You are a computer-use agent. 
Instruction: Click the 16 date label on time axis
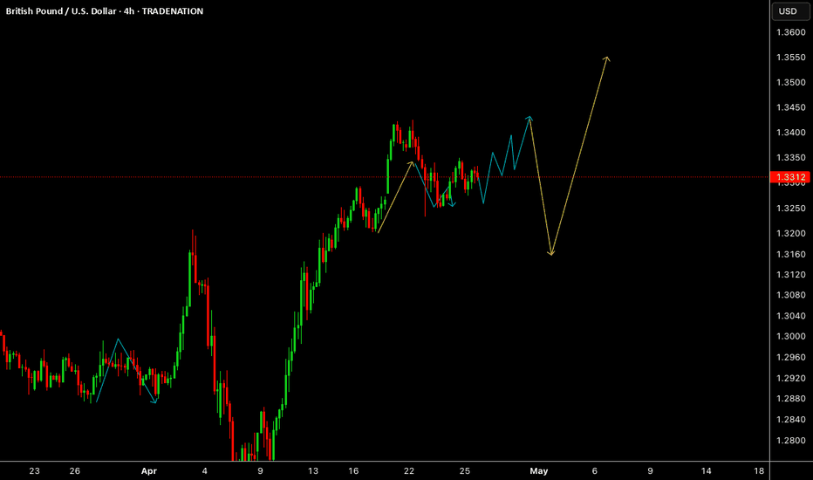pyautogui.click(x=353, y=471)
